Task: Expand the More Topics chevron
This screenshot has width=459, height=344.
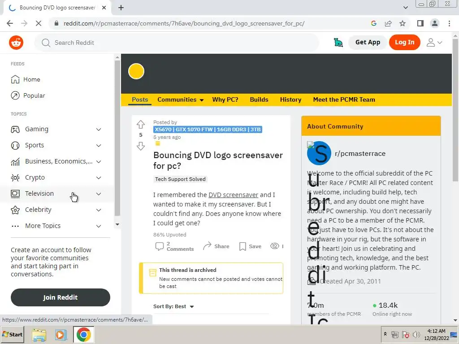Action: pyautogui.click(x=99, y=226)
